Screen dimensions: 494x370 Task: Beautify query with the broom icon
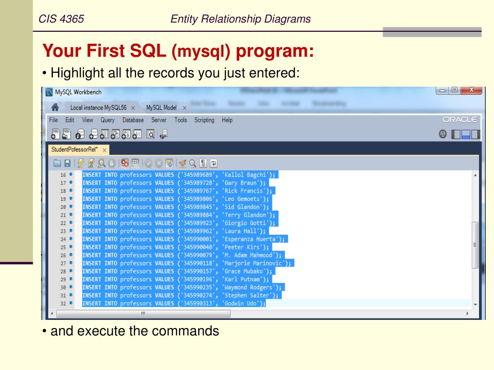182,163
